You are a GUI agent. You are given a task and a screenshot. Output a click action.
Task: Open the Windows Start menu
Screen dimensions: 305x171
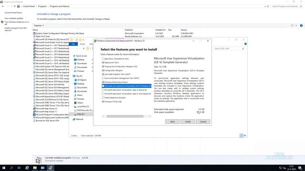[3, 168]
